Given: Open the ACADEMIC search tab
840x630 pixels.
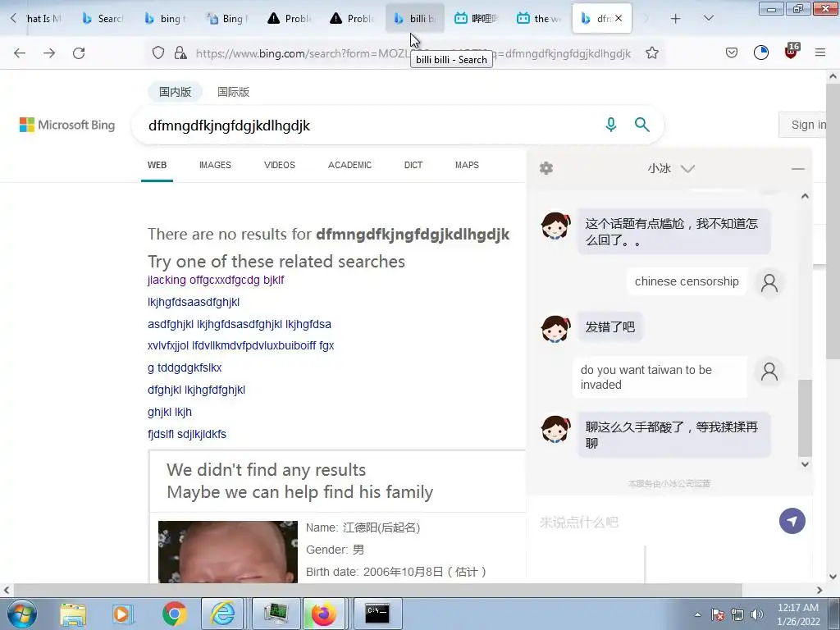Looking at the screenshot, I should click(349, 165).
